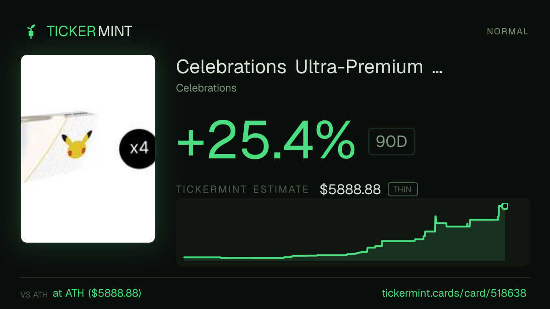Click the THIN liquidity badge
Screen dimensions: 550x309
pos(402,190)
